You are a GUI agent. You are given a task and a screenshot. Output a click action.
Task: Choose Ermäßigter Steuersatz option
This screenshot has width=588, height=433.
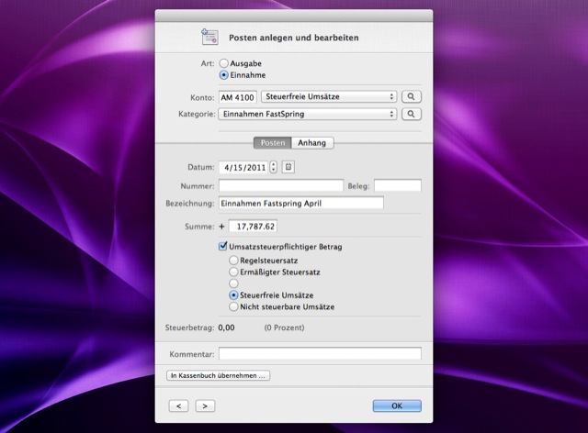(x=234, y=272)
